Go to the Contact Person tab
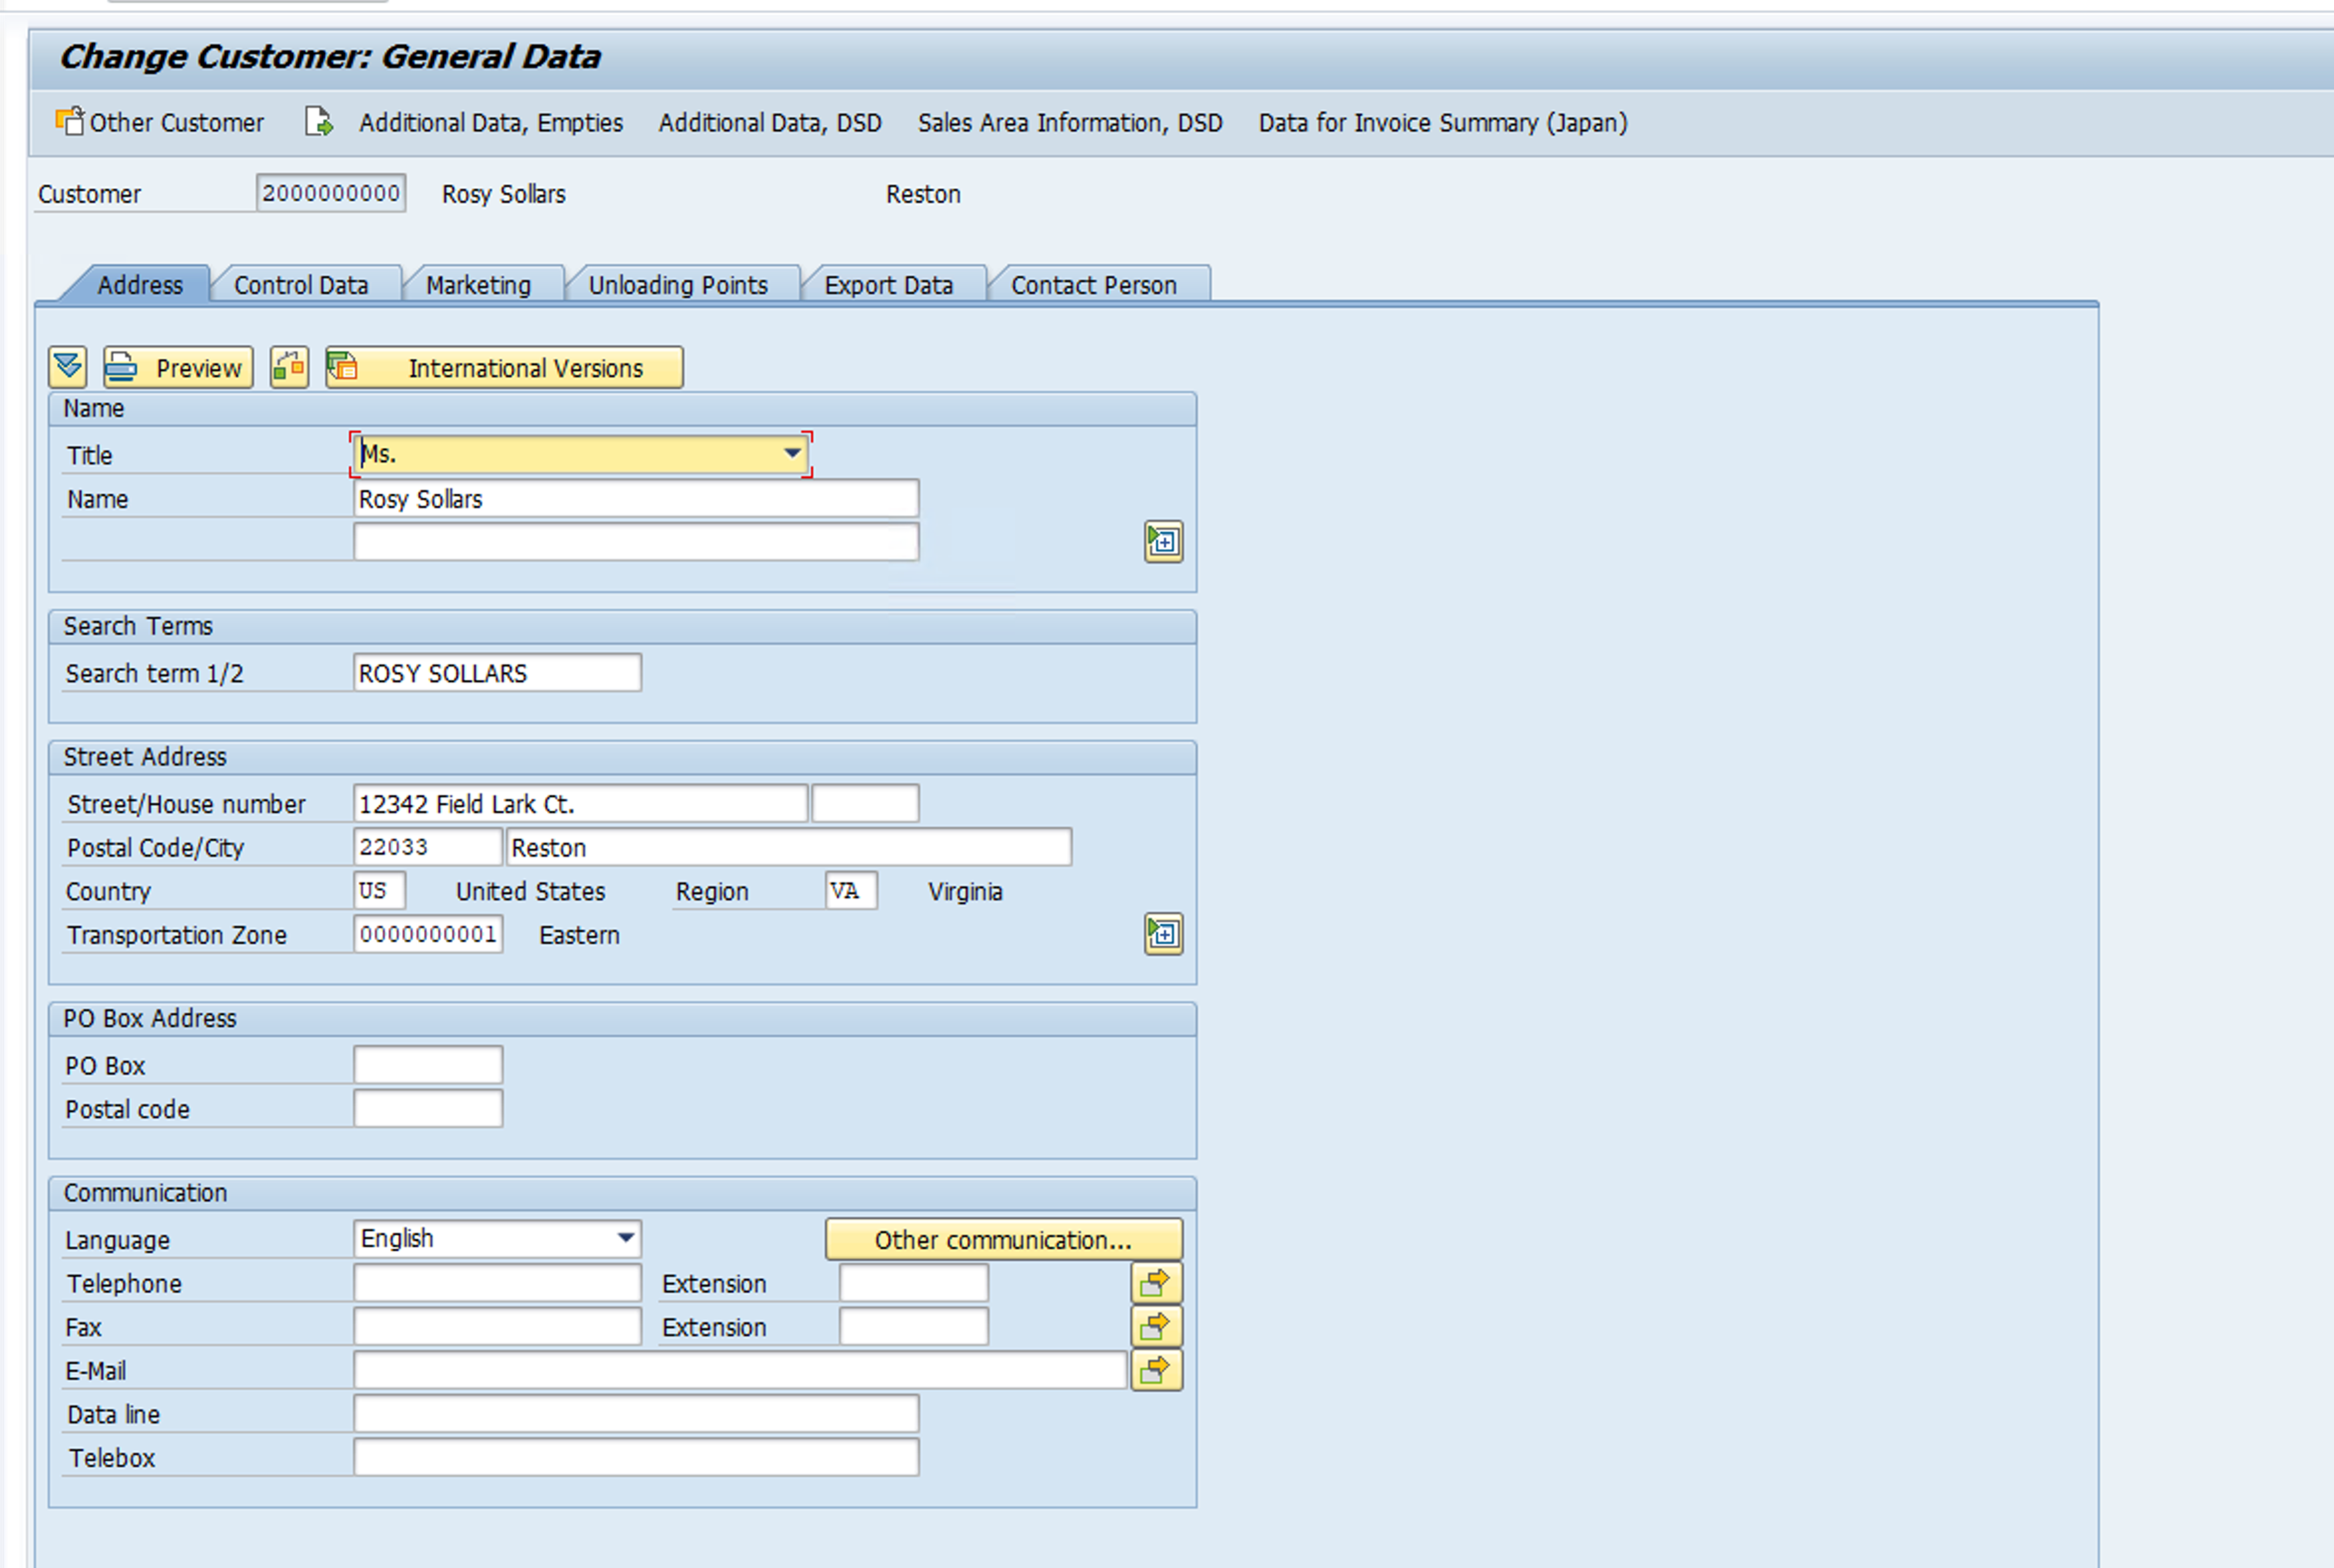This screenshot has height=1568, width=2334. coord(1093,285)
